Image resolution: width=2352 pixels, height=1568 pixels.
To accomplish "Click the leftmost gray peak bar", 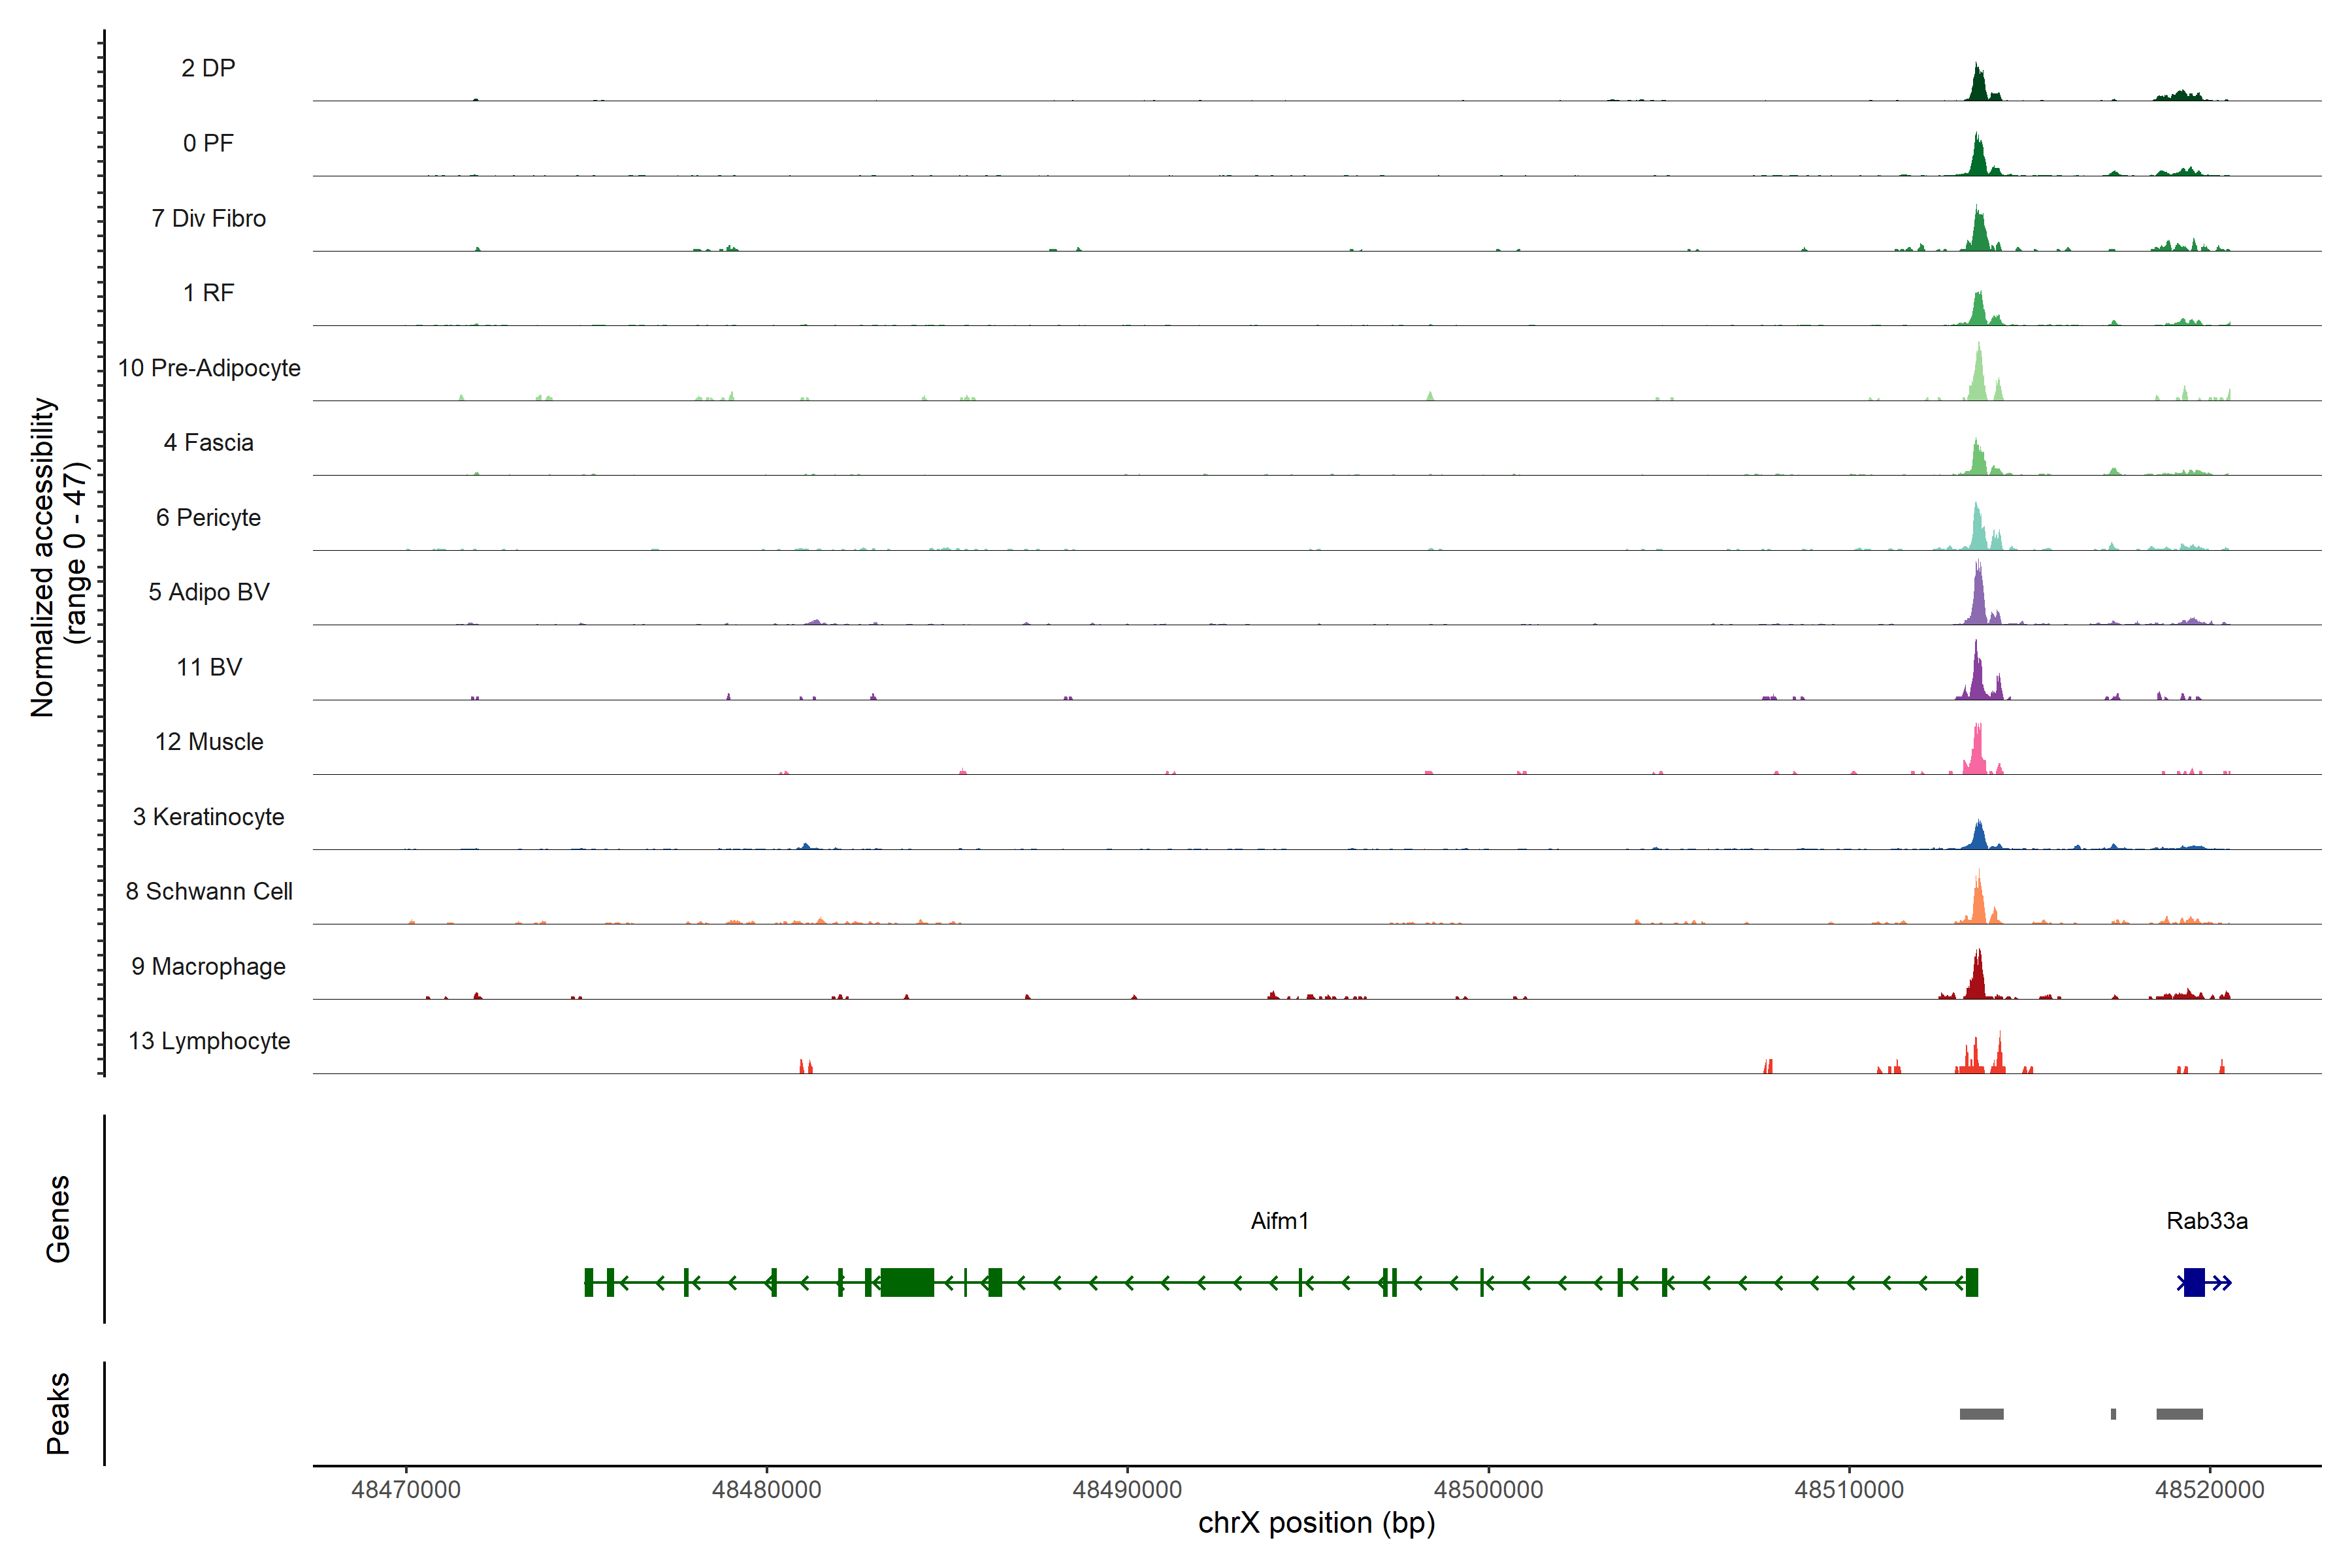I will pyautogui.click(x=1981, y=1414).
